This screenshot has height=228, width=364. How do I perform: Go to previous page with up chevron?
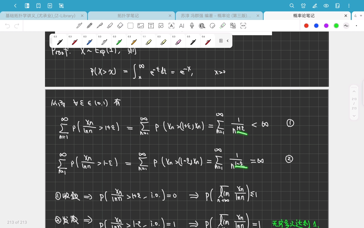354,91
